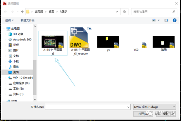Go forward in folder history

[12, 12]
